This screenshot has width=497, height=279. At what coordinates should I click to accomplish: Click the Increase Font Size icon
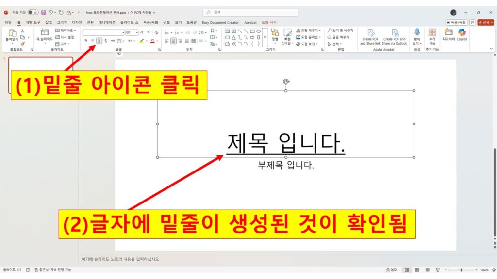(142, 32)
